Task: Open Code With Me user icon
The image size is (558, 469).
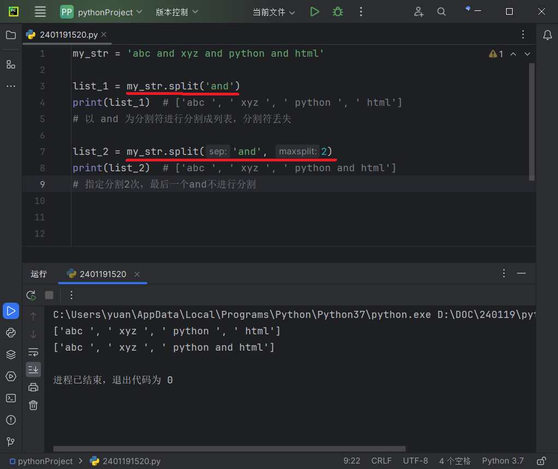Action: coord(418,12)
